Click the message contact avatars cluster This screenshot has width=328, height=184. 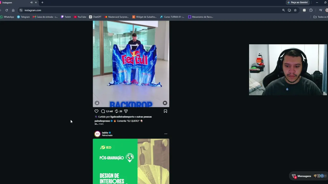point(320,176)
